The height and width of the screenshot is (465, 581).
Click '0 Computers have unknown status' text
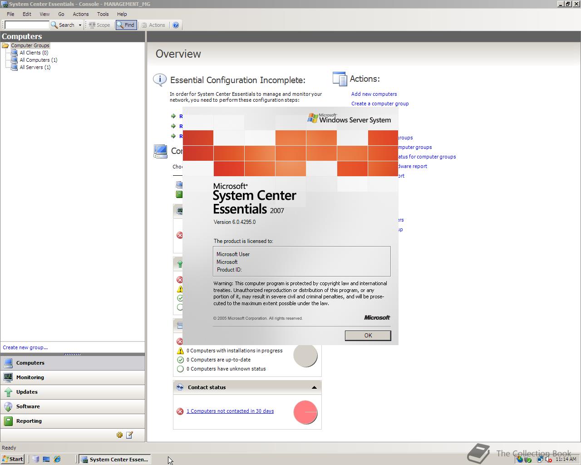pyautogui.click(x=226, y=369)
